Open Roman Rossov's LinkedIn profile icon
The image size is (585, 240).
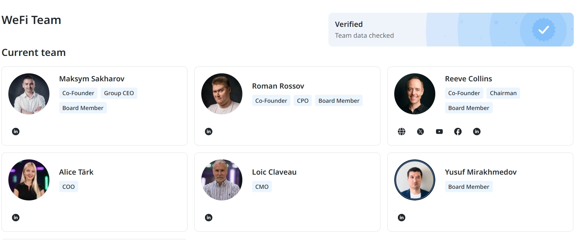tap(209, 131)
